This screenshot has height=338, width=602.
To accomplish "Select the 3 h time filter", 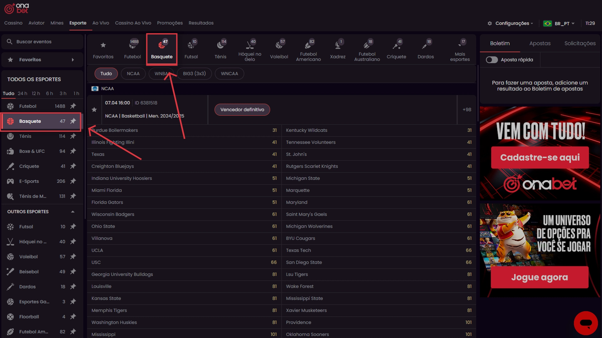I will coord(63,93).
